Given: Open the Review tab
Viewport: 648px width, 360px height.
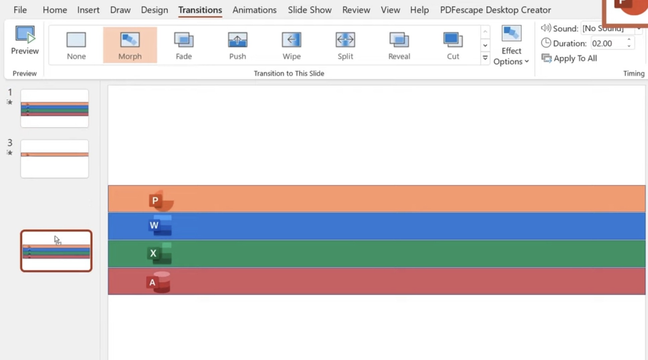Looking at the screenshot, I should pos(356,10).
